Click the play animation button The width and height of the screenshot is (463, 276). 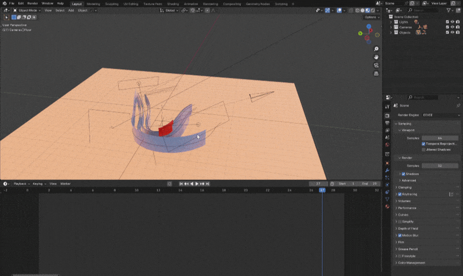pyautogui.click(x=197, y=184)
